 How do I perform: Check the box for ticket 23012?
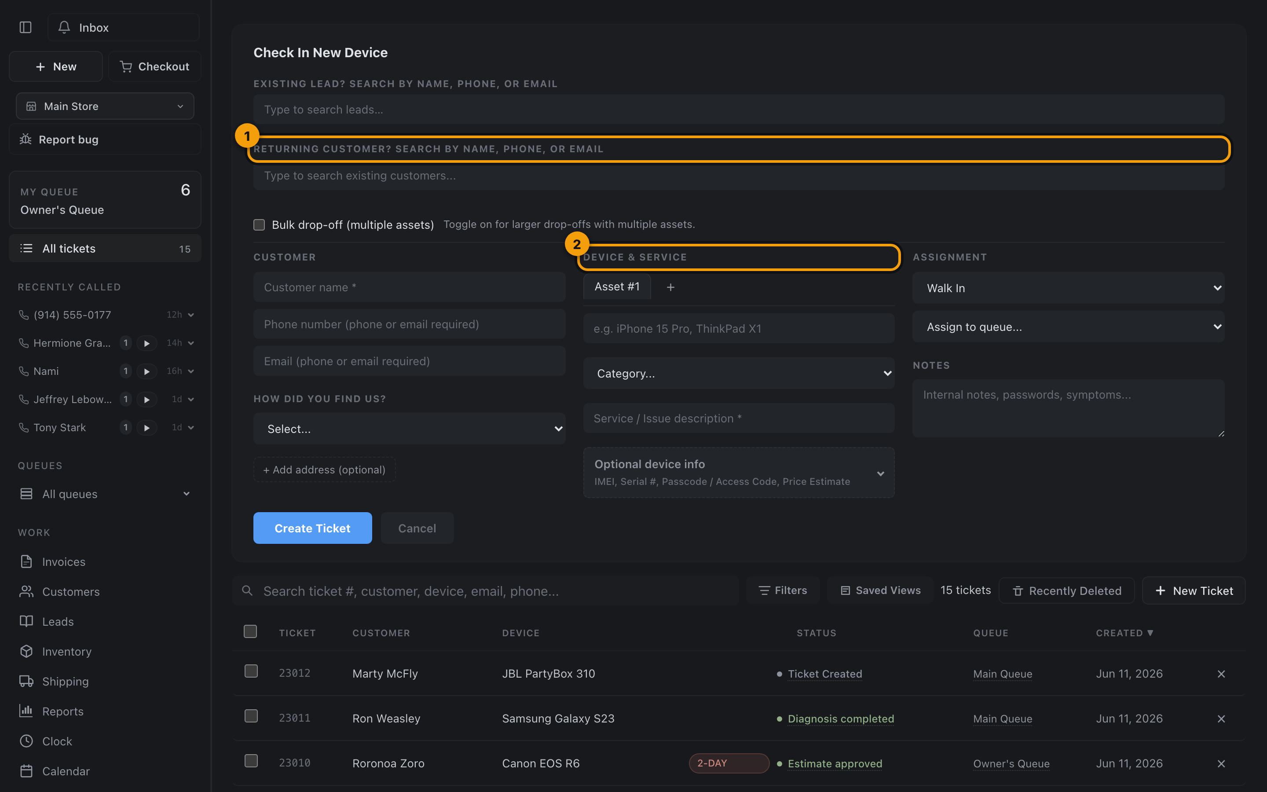pos(251,671)
